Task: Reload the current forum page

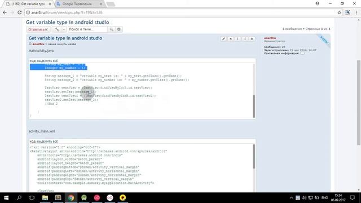Action: [x=20, y=12]
